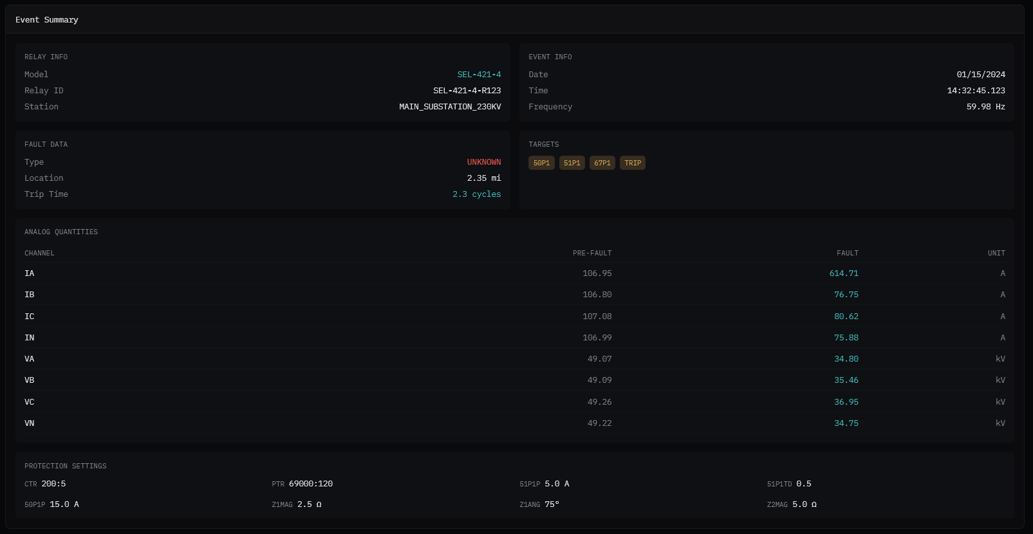Select the PTR setting value 69000:120

[311, 484]
